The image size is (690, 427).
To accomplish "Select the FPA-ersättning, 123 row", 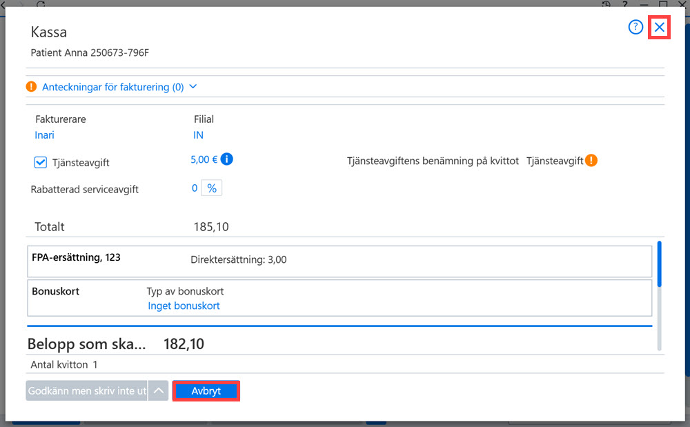I will [x=339, y=261].
